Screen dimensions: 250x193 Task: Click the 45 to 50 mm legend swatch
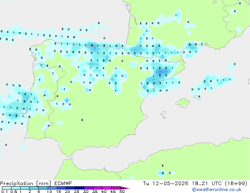point(116,188)
